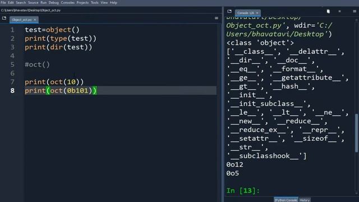Click '__sizeof__' in the console output
The height and width of the screenshot is (202, 359).
(315, 139)
